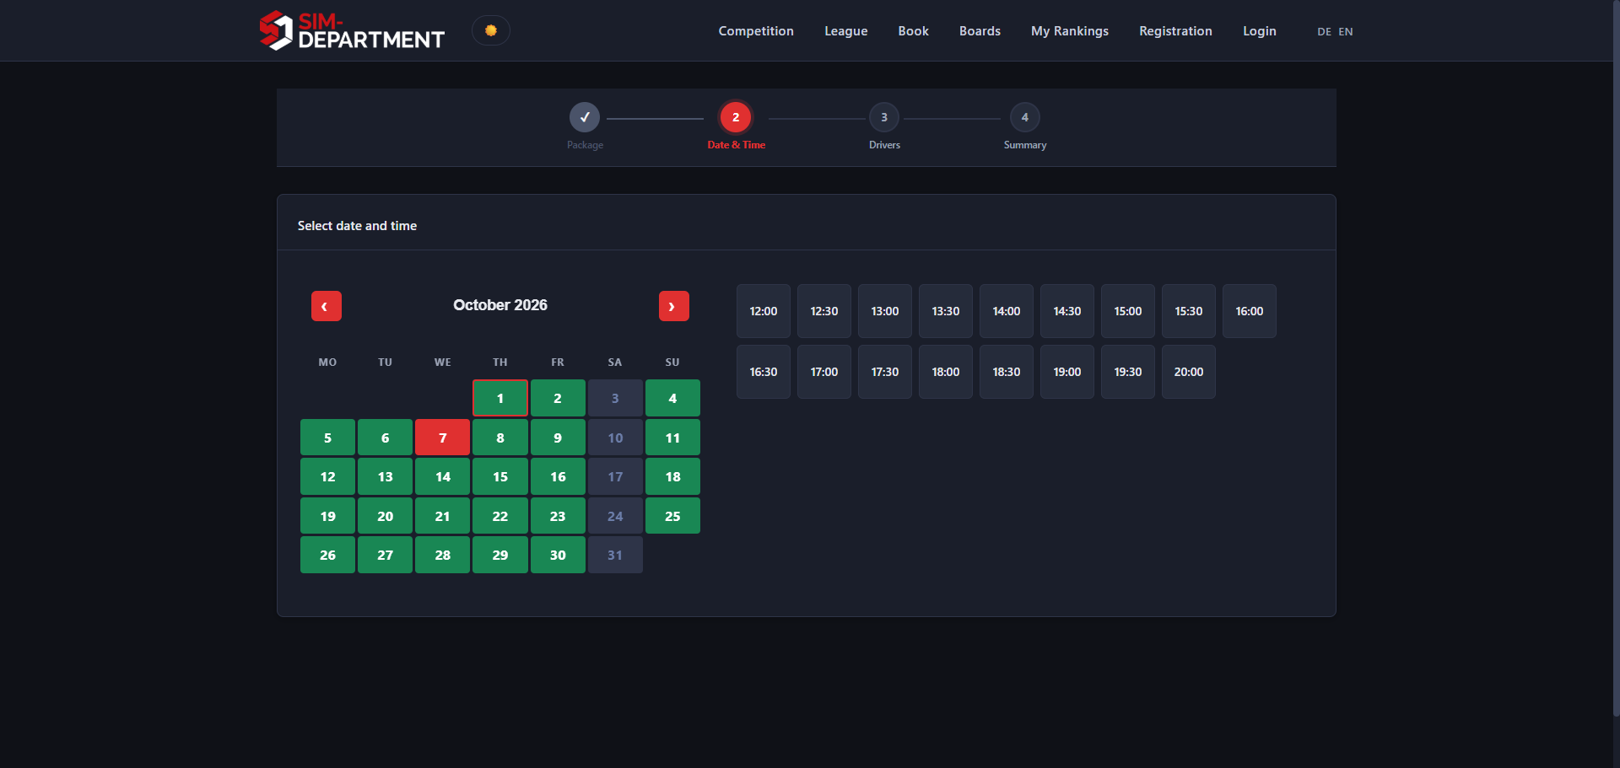Toggle the sun light-mode theme switch

(x=491, y=30)
